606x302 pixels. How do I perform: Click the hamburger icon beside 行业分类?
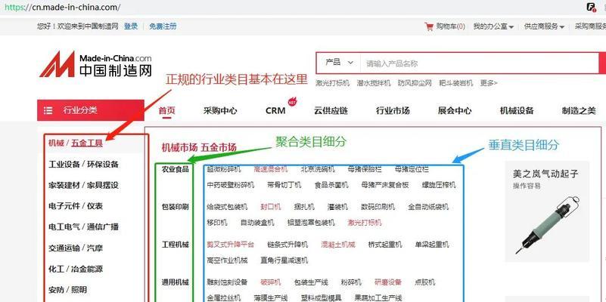(48, 110)
